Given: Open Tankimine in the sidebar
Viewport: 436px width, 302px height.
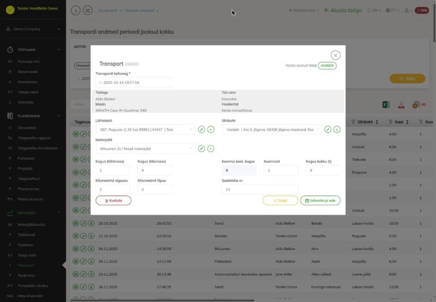Looking at the screenshot, I should pos(26,276).
